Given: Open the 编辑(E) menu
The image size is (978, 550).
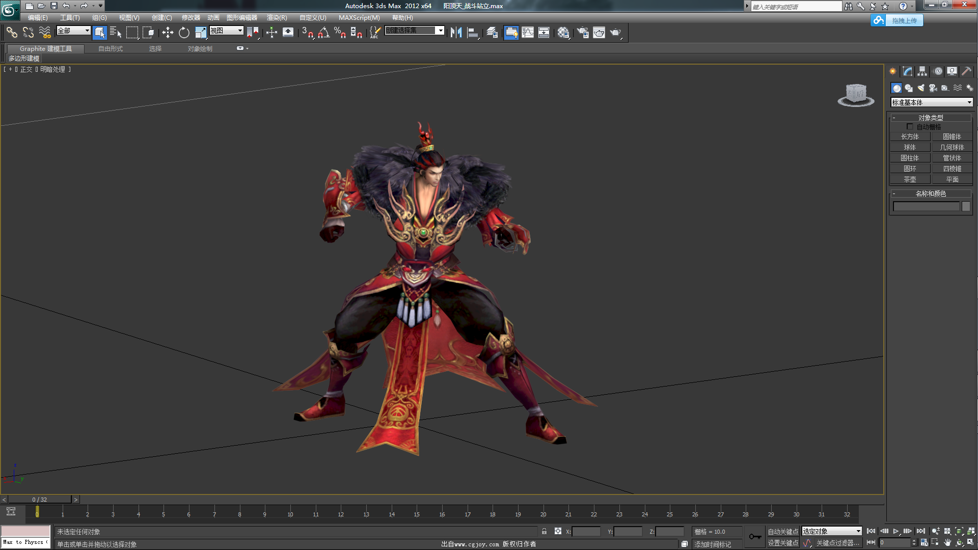Looking at the screenshot, I should pos(38,18).
